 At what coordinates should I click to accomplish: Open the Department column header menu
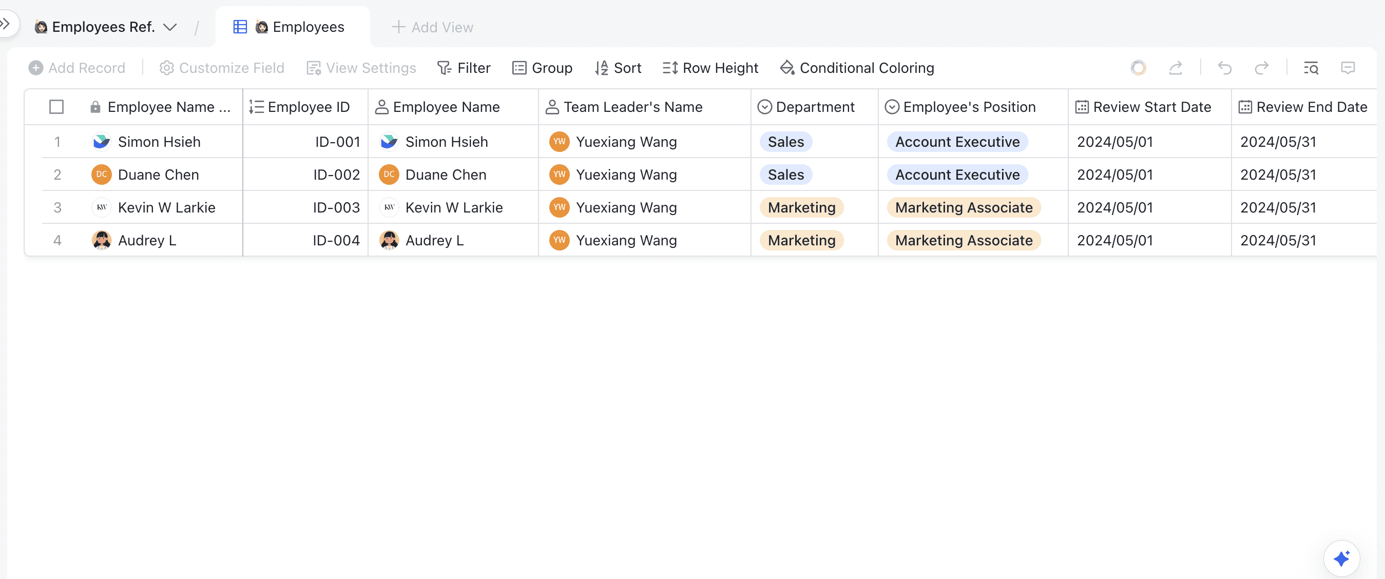click(x=814, y=107)
